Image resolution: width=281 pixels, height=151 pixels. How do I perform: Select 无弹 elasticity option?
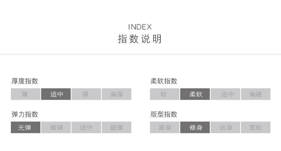click(x=25, y=127)
